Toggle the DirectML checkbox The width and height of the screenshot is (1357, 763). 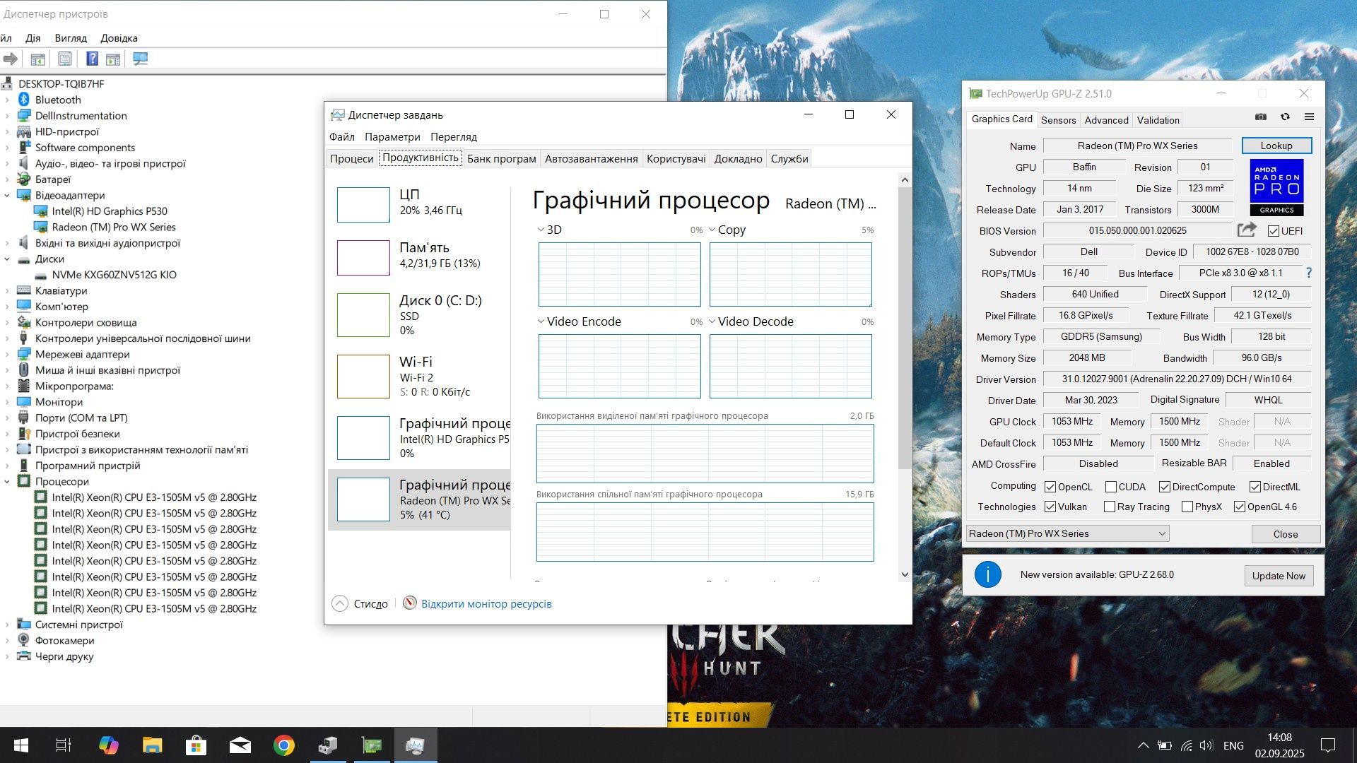coord(1255,487)
